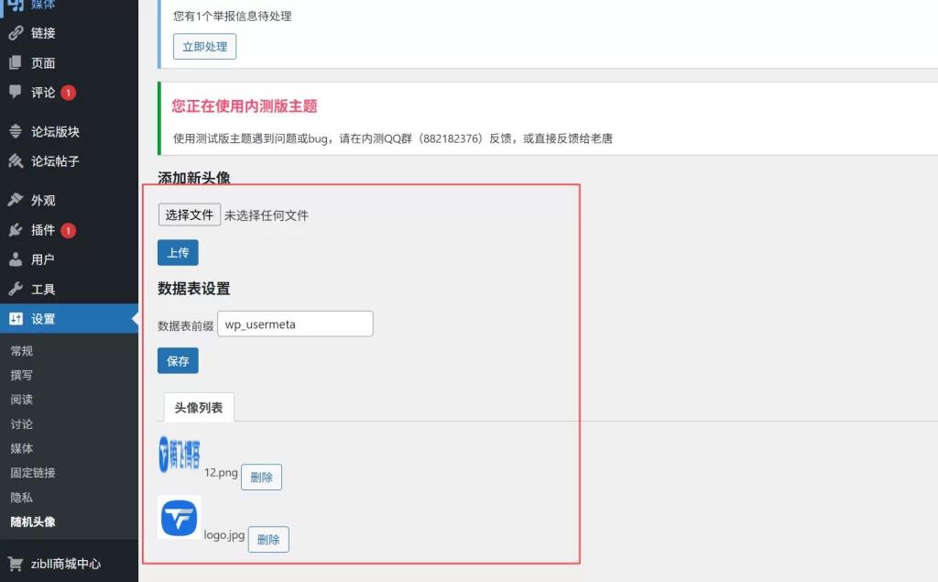Click the Links chain icon in sidebar
Screen dimensions: 938x582
coord(16,35)
